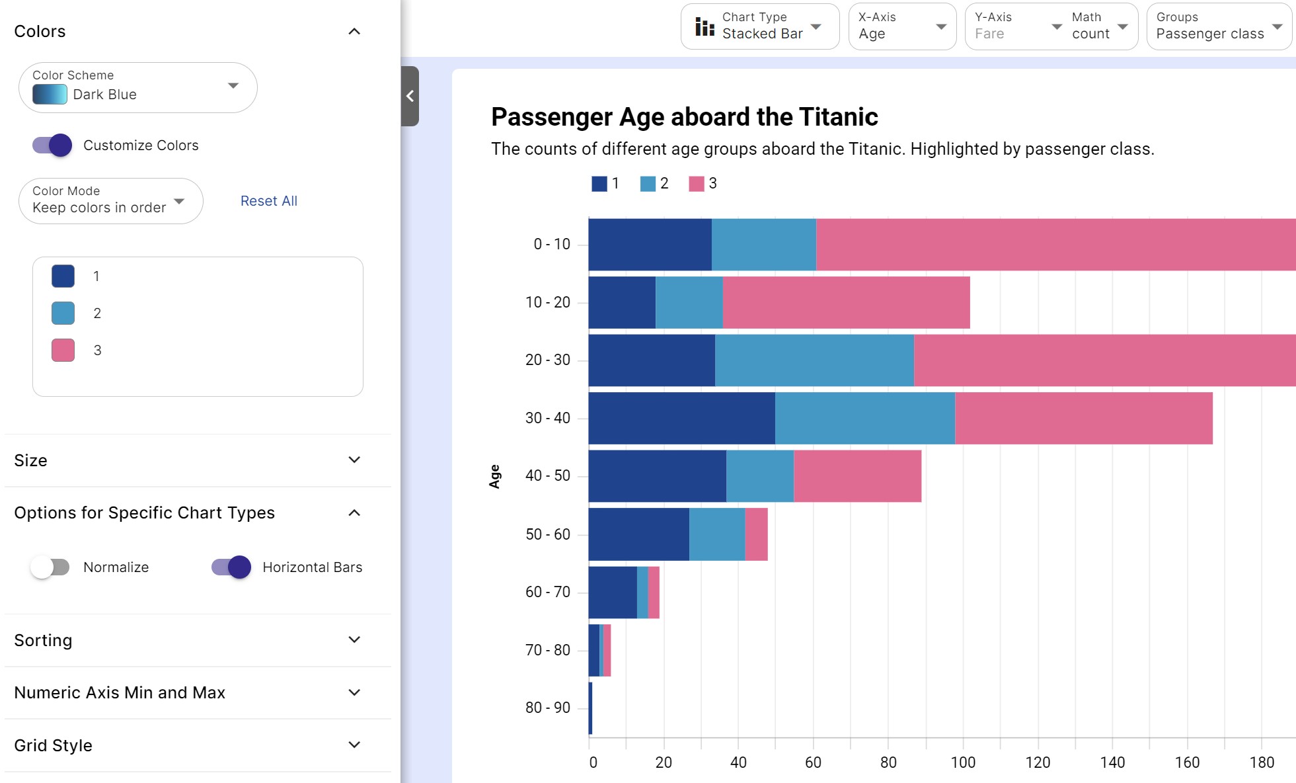This screenshot has height=783, width=1296.
Task: Pick the dark blue swatch for group 1
Action: tap(63, 276)
